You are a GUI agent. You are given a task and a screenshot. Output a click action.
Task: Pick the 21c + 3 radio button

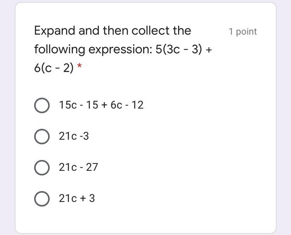pos(42,198)
